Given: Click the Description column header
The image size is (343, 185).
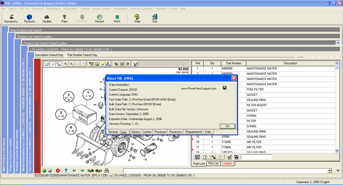Looking at the screenshot, I should [x=290, y=63].
